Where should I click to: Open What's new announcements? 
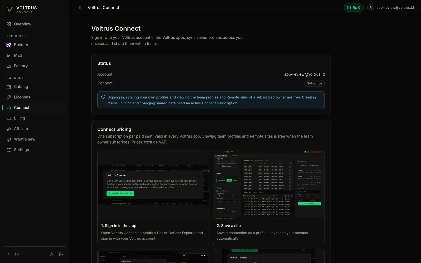(x=35, y=139)
